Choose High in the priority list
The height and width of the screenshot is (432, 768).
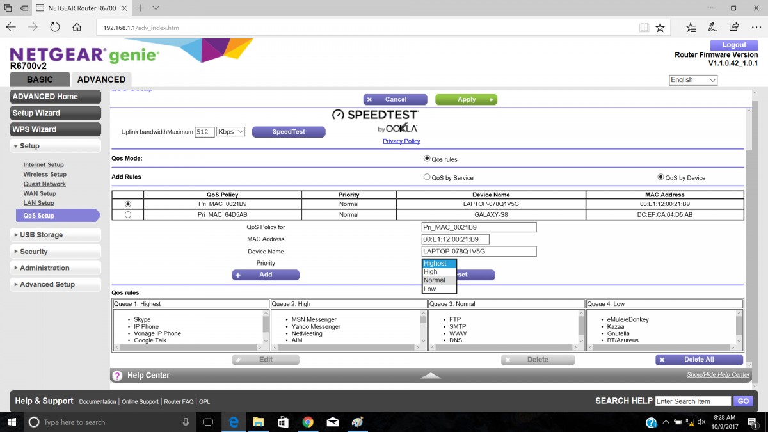(431, 272)
